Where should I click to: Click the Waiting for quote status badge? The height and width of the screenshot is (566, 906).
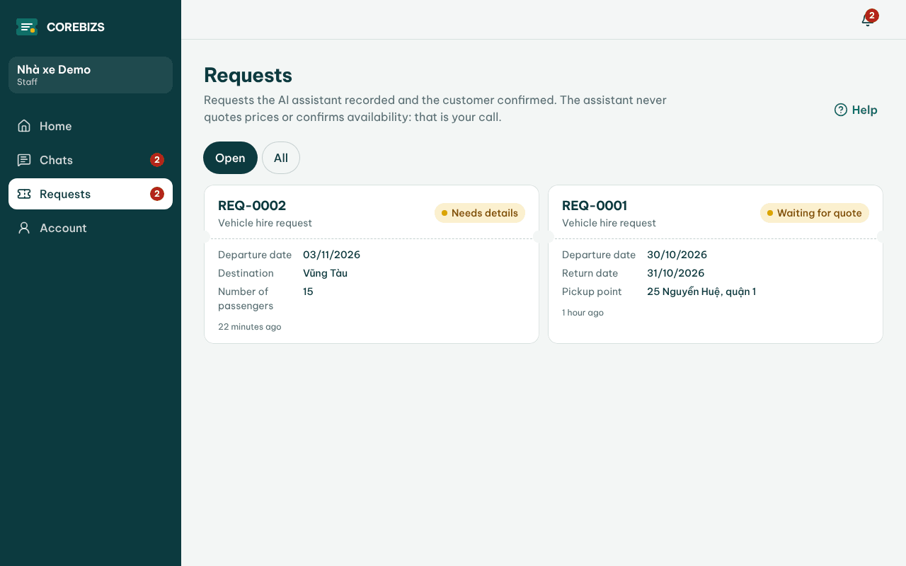click(x=815, y=213)
